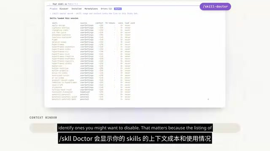Select the apple-design skill row
The height and width of the screenshot is (151, 270).
click(91, 25)
